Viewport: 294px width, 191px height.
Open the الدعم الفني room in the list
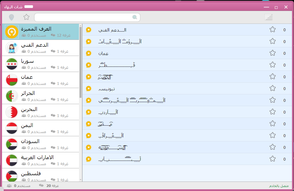187,30
